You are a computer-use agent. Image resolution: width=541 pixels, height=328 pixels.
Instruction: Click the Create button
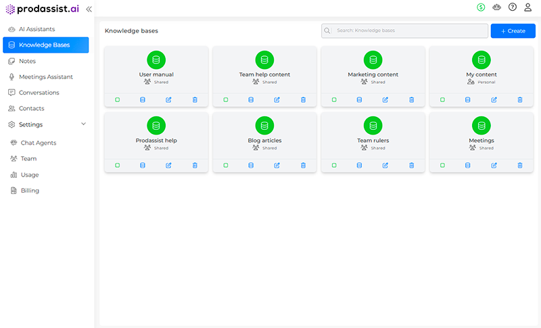click(513, 31)
